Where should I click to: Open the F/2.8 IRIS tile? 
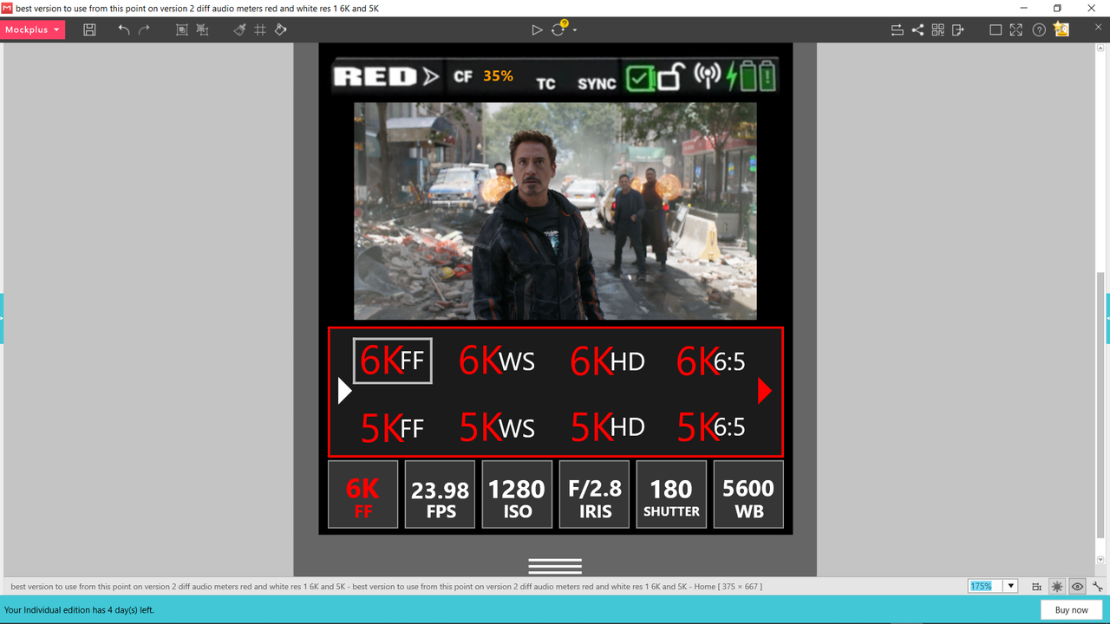(594, 494)
